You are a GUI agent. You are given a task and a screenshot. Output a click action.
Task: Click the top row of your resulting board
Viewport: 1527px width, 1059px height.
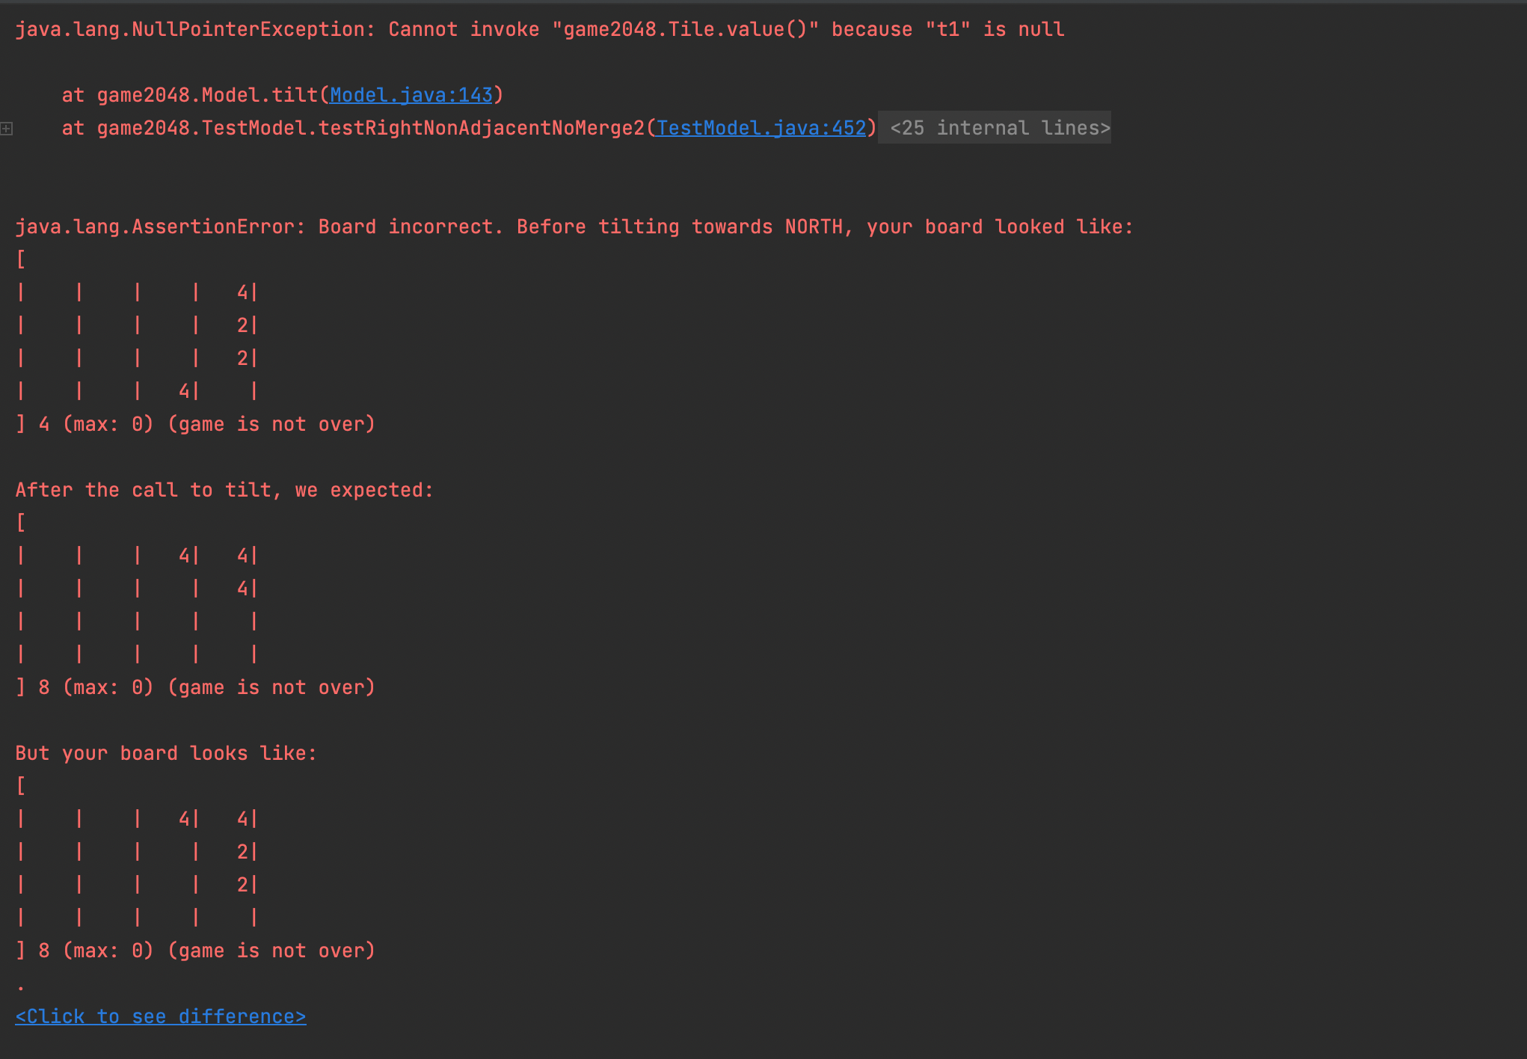click(x=138, y=820)
